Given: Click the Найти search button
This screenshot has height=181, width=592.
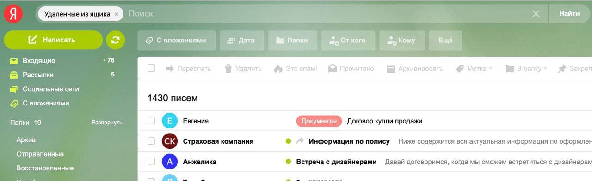Looking at the screenshot, I should coord(570,14).
